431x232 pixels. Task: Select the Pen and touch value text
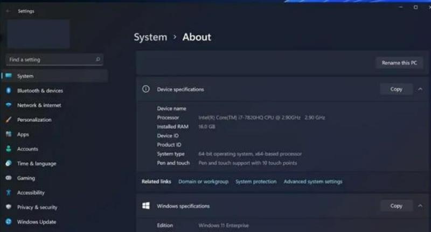[247, 163]
